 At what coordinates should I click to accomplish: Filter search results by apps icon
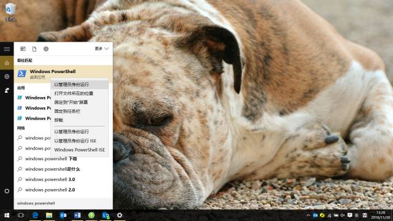(x=23, y=49)
